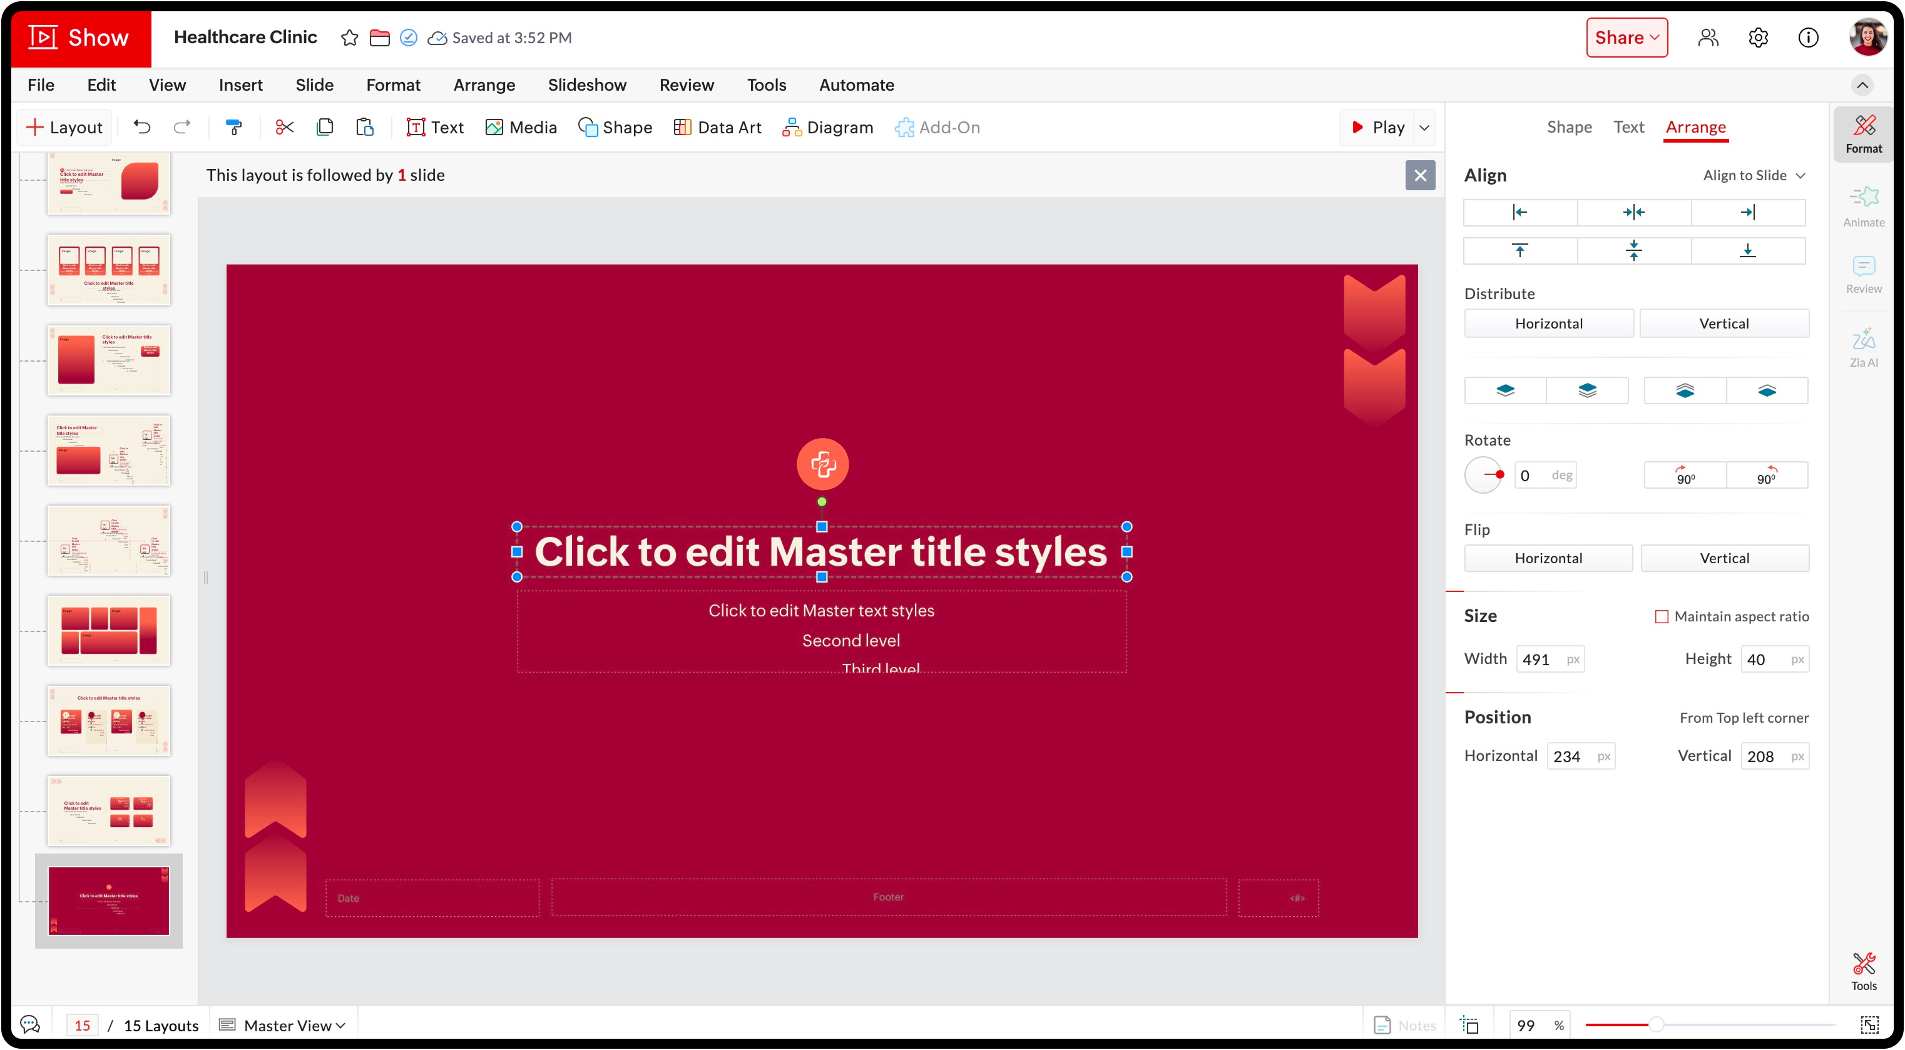The width and height of the screenshot is (1905, 1050).
Task: Click the bring to front icon
Action: tap(1587, 390)
